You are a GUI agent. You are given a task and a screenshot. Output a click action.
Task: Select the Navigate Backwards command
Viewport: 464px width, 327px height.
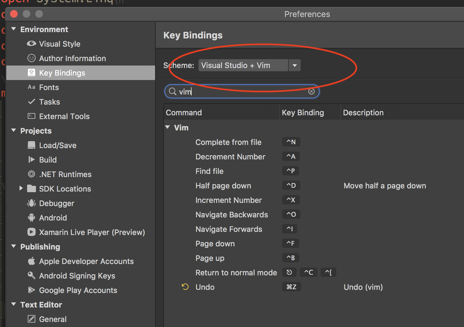(x=232, y=215)
